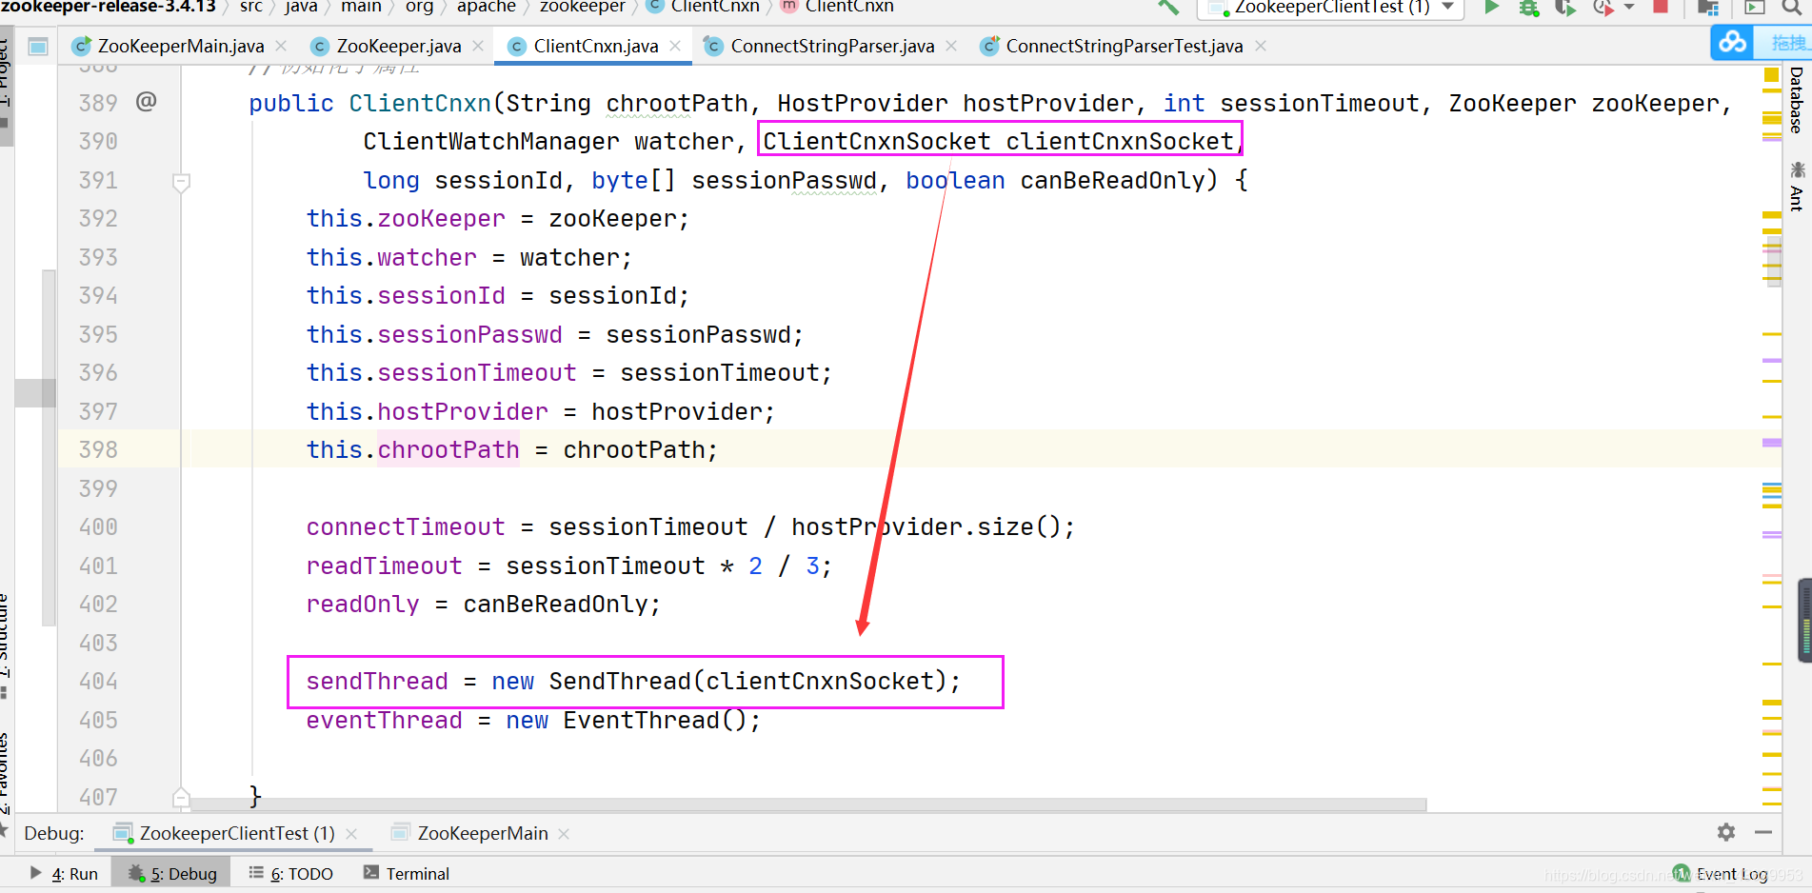Stop the running process
This screenshot has width=1812, height=893.
[1661, 6]
